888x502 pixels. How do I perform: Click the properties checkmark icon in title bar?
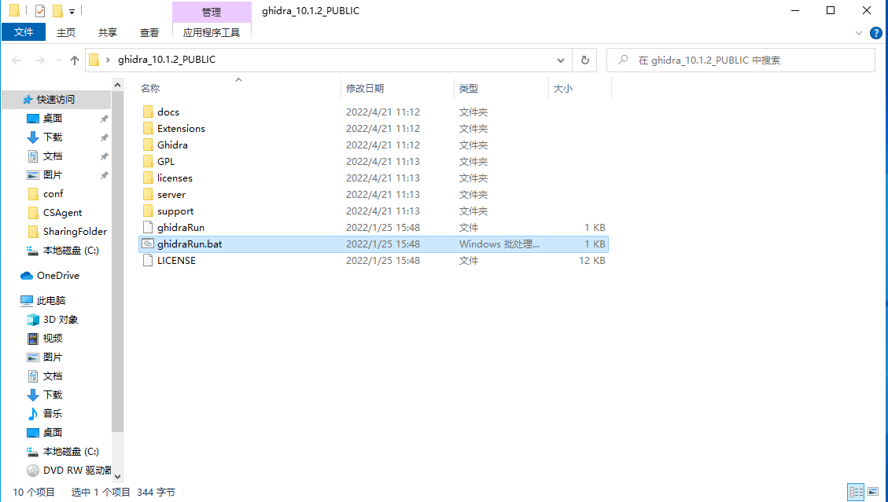(x=39, y=11)
